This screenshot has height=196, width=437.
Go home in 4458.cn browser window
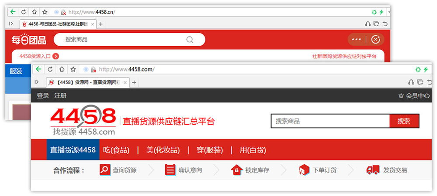(x=34, y=12)
